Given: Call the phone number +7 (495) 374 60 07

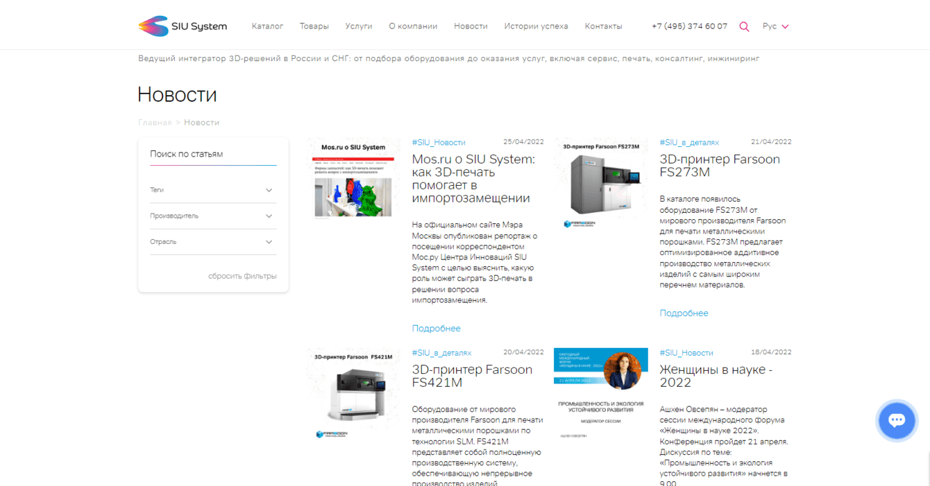Looking at the screenshot, I should pyautogui.click(x=689, y=26).
